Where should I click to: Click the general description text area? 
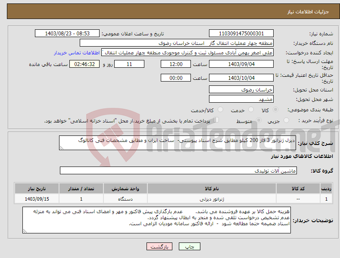coord(178,143)
